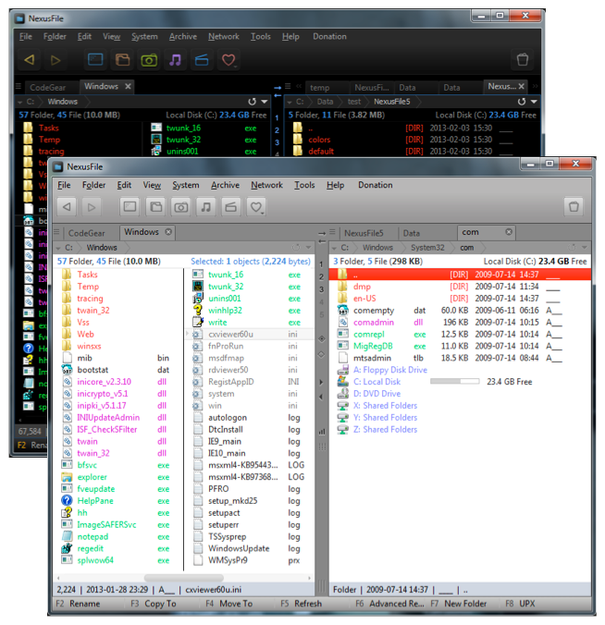
Task: Close the Windows tab in front window
Action: tap(168, 231)
